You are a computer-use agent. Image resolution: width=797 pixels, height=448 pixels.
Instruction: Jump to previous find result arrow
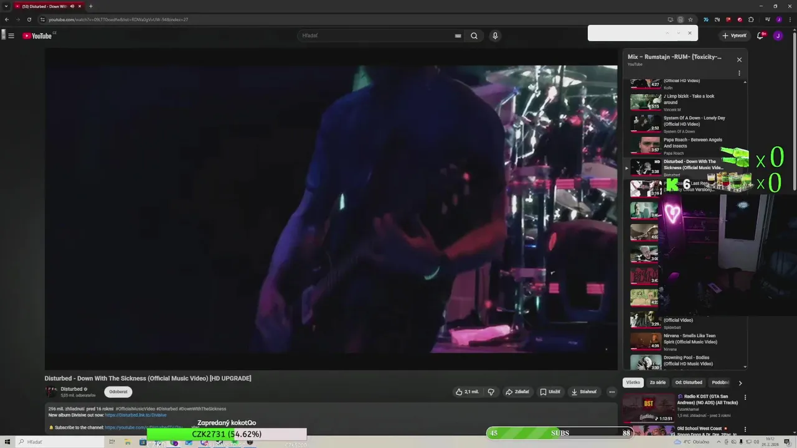click(667, 33)
